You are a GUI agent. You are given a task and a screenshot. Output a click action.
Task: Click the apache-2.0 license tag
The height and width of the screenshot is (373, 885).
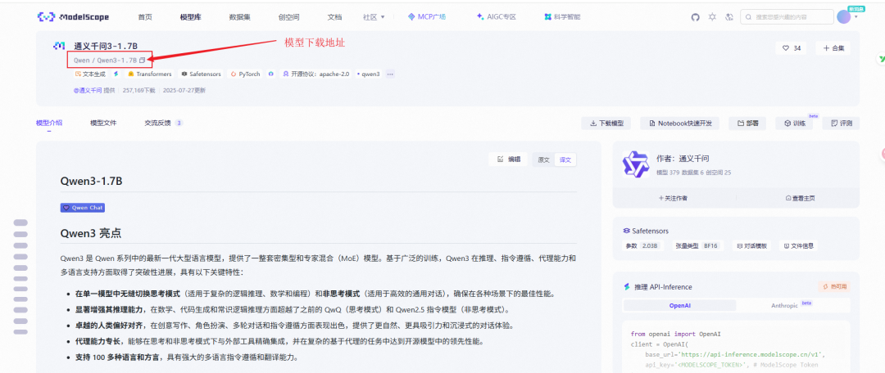click(316, 74)
